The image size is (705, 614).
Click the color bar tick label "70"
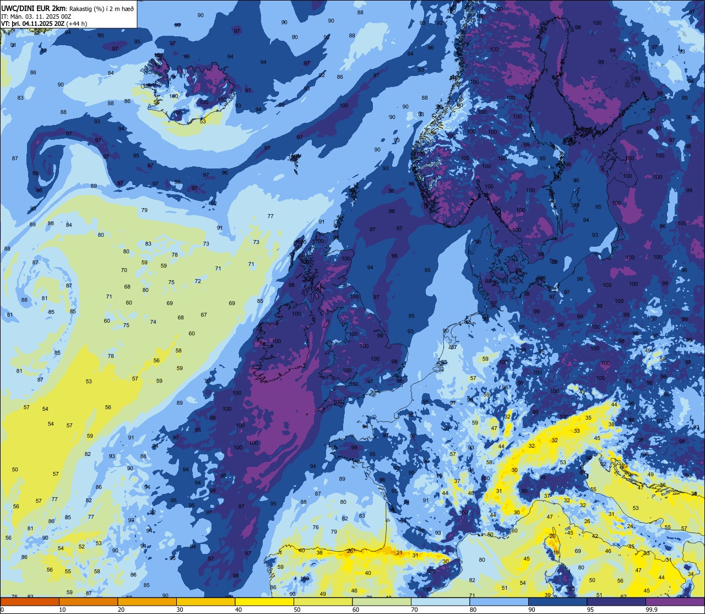415,610
